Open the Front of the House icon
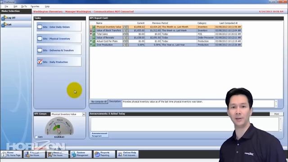 pyautogui.click(x=27, y=154)
